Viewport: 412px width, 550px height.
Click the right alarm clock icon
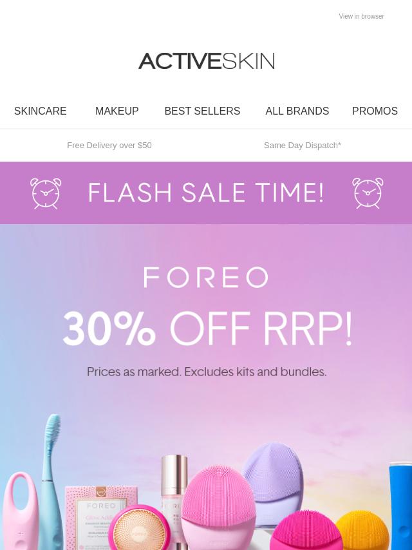368,193
